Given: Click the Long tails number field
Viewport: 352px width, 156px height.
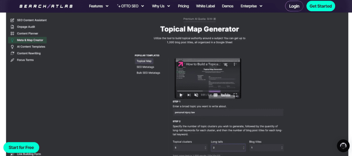Looking at the screenshot, I should pos(228,148).
